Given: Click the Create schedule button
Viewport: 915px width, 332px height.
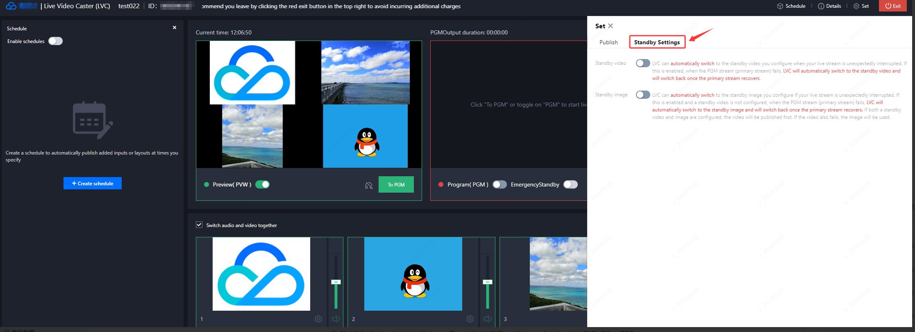Looking at the screenshot, I should [x=93, y=183].
